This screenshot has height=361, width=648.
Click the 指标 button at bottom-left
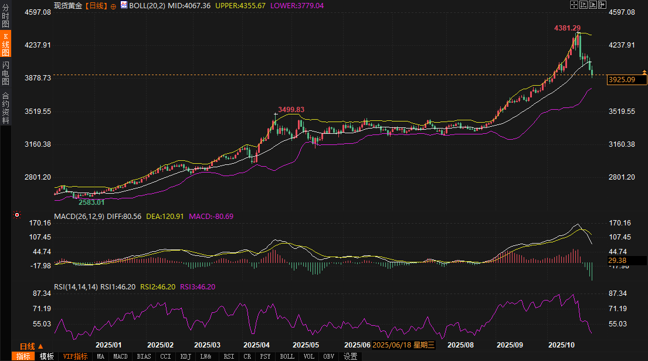[x=23, y=356]
